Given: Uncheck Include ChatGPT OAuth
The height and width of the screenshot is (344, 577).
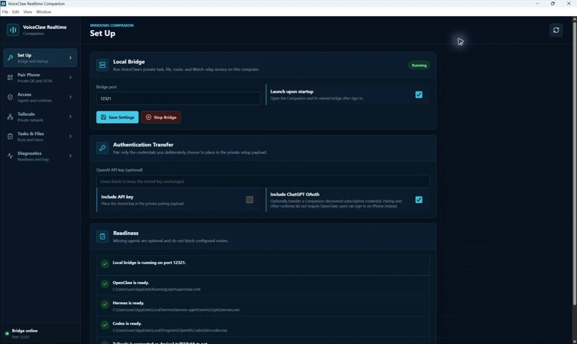Looking at the screenshot, I should (419, 200).
